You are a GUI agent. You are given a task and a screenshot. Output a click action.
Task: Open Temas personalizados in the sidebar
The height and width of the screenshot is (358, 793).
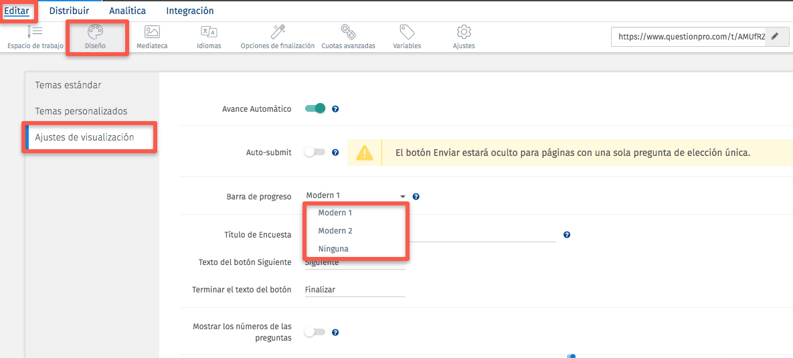pyautogui.click(x=81, y=111)
